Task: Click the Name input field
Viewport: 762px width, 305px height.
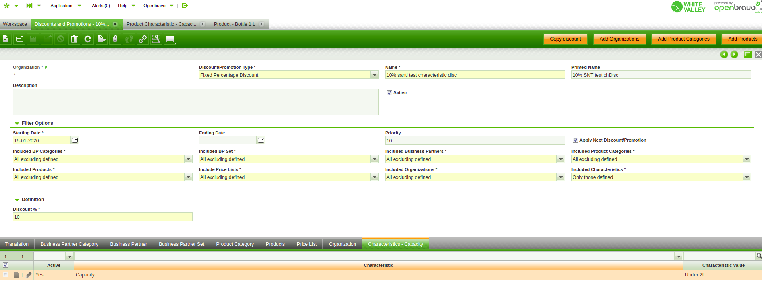Action: pyautogui.click(x=475, y=75)
